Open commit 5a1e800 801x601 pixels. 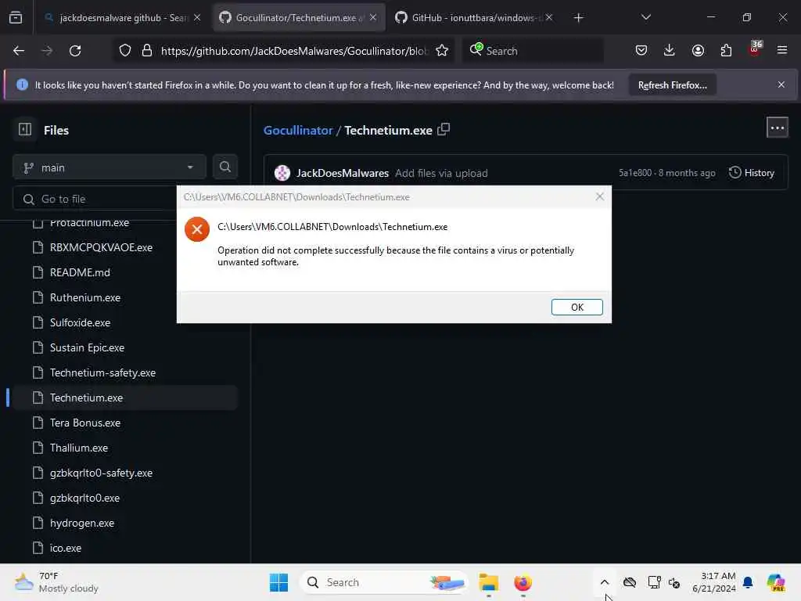pyautogui.click(x=635, y=173)
